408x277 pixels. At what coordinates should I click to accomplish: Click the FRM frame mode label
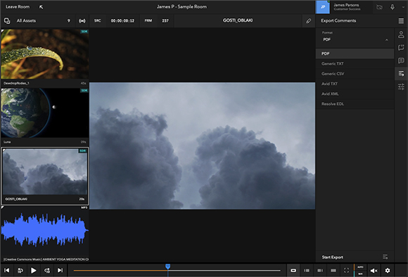(148, 20)
